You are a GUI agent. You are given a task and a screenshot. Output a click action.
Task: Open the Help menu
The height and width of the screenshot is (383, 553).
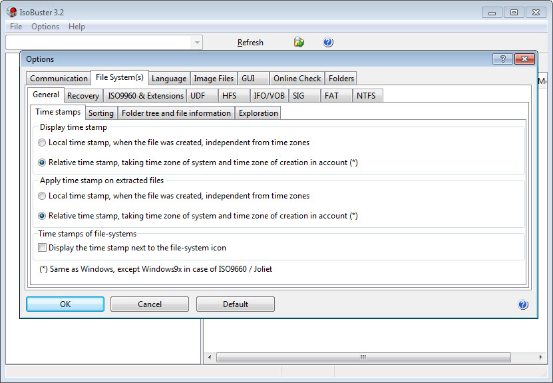coord(77,27)
